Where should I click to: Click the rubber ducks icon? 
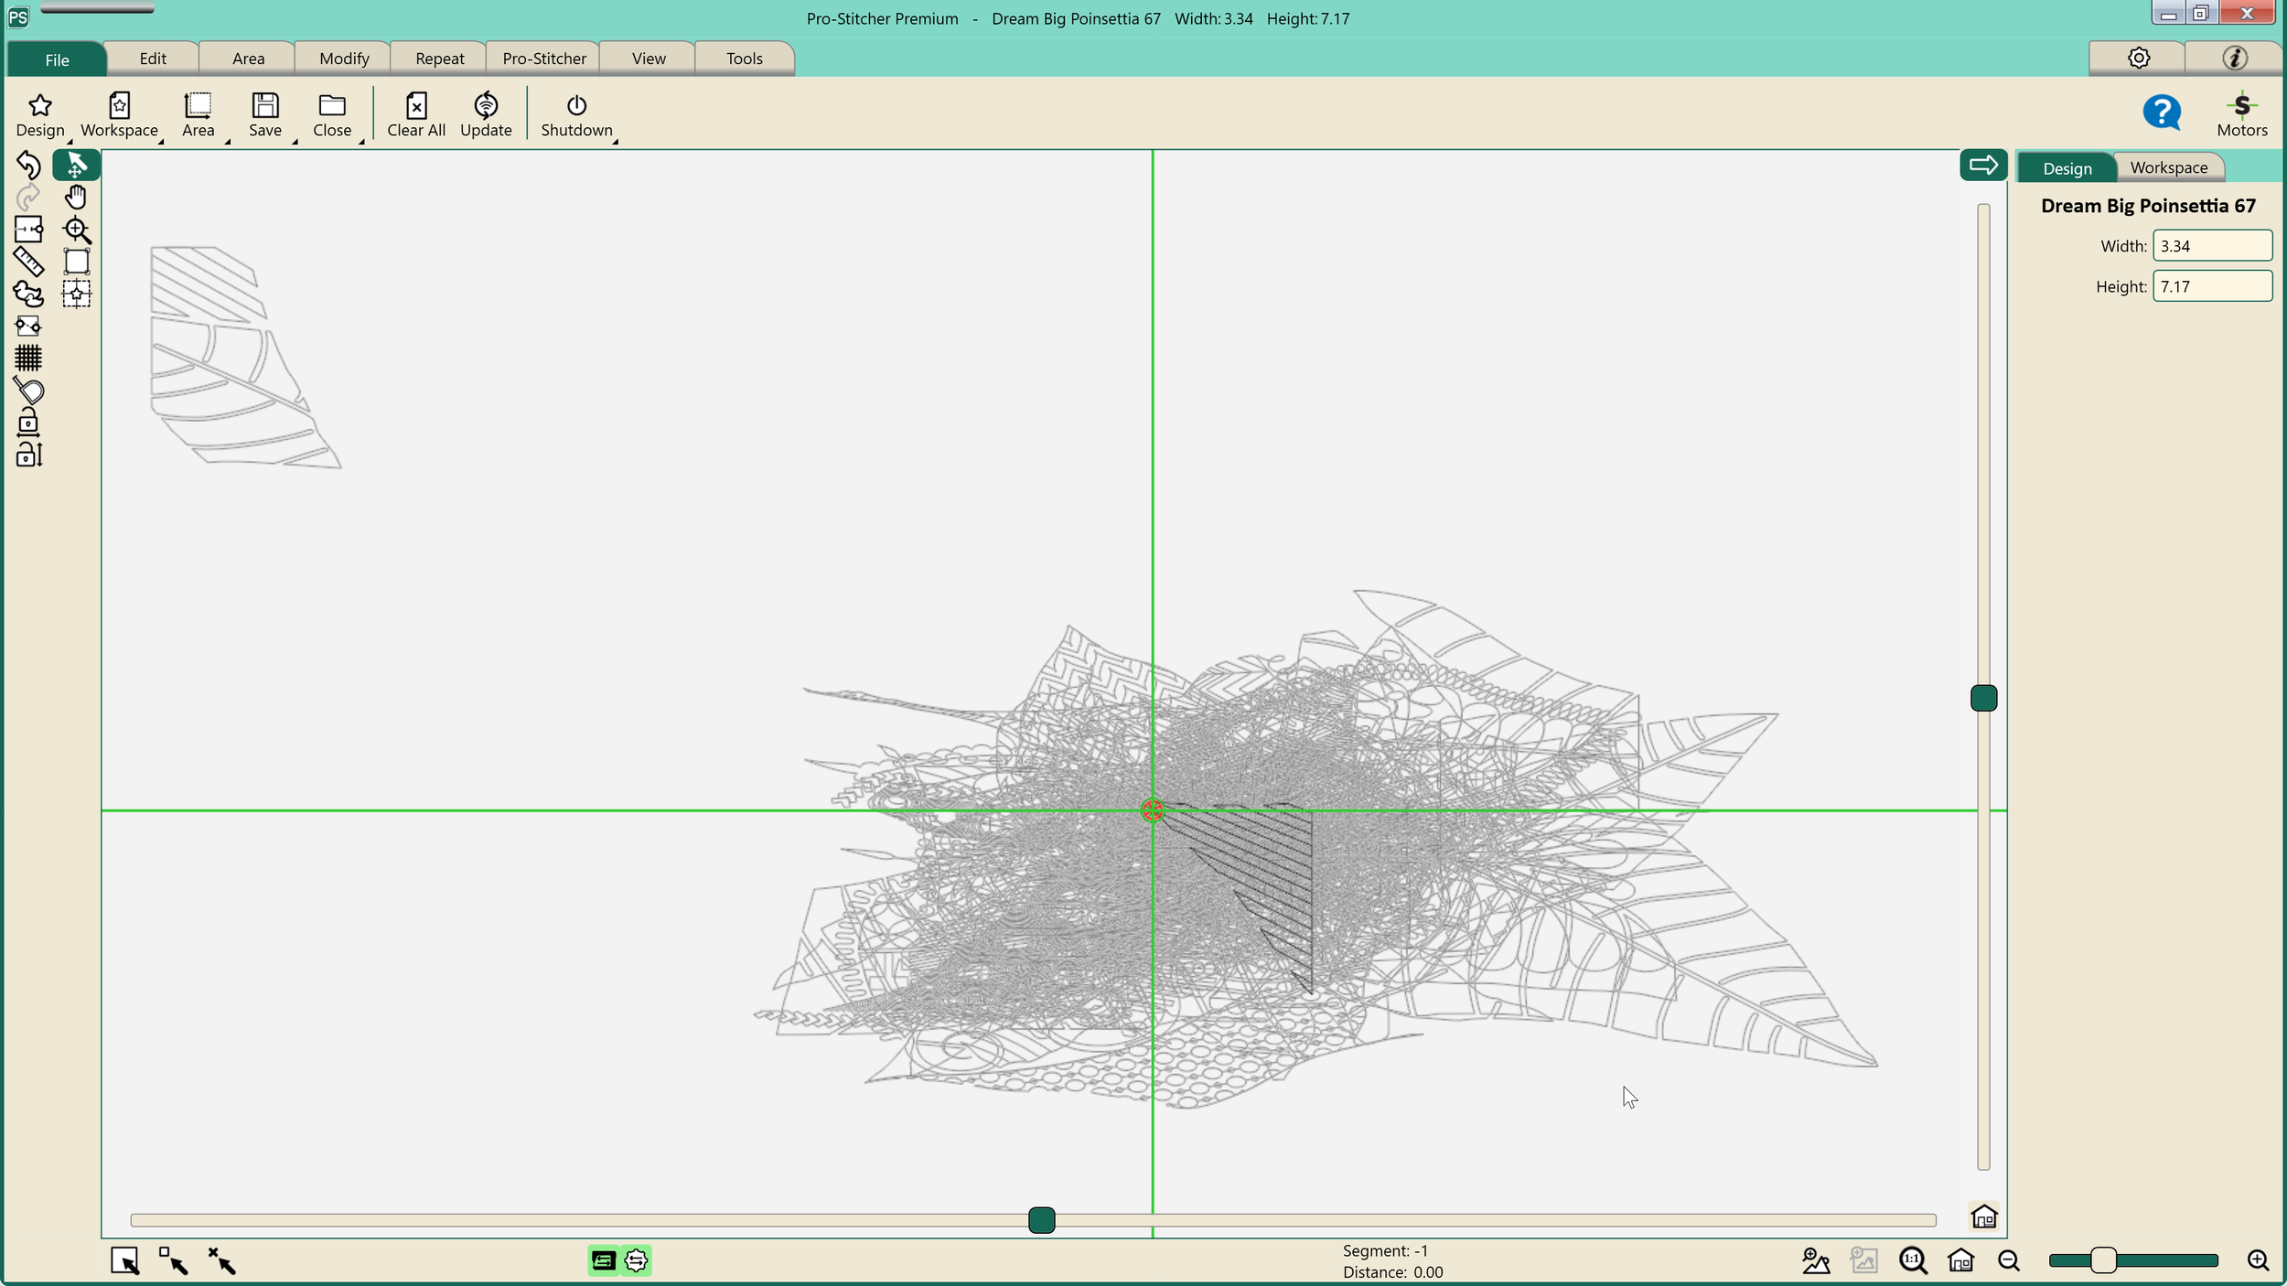tap(28, 294)
